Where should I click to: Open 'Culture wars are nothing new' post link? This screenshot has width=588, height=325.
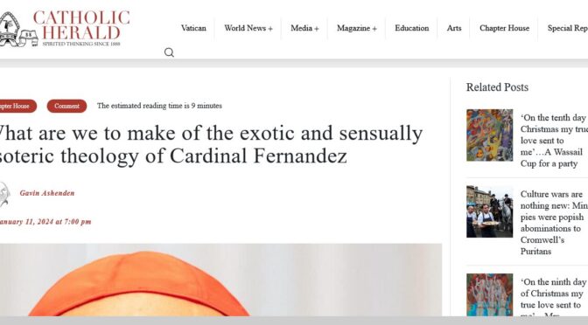pos(554,223)
